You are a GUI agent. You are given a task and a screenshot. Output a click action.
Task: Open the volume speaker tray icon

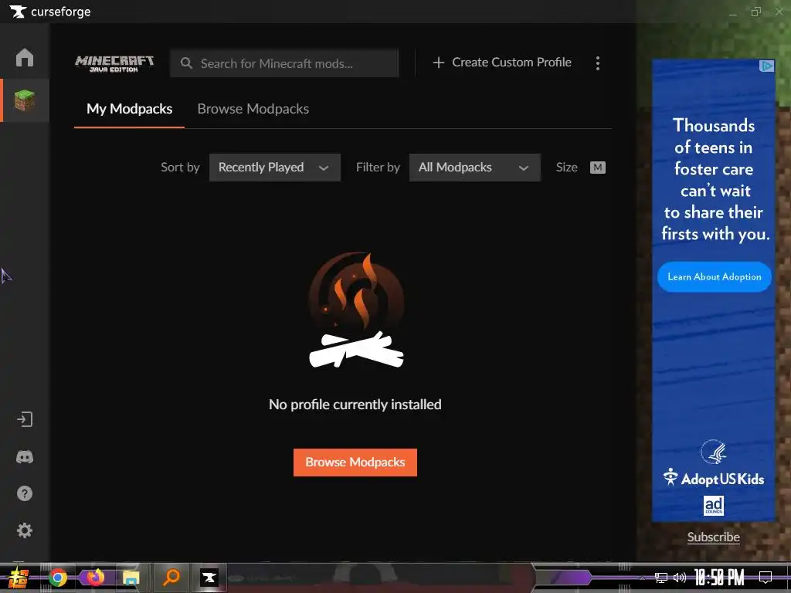point(680,578)
